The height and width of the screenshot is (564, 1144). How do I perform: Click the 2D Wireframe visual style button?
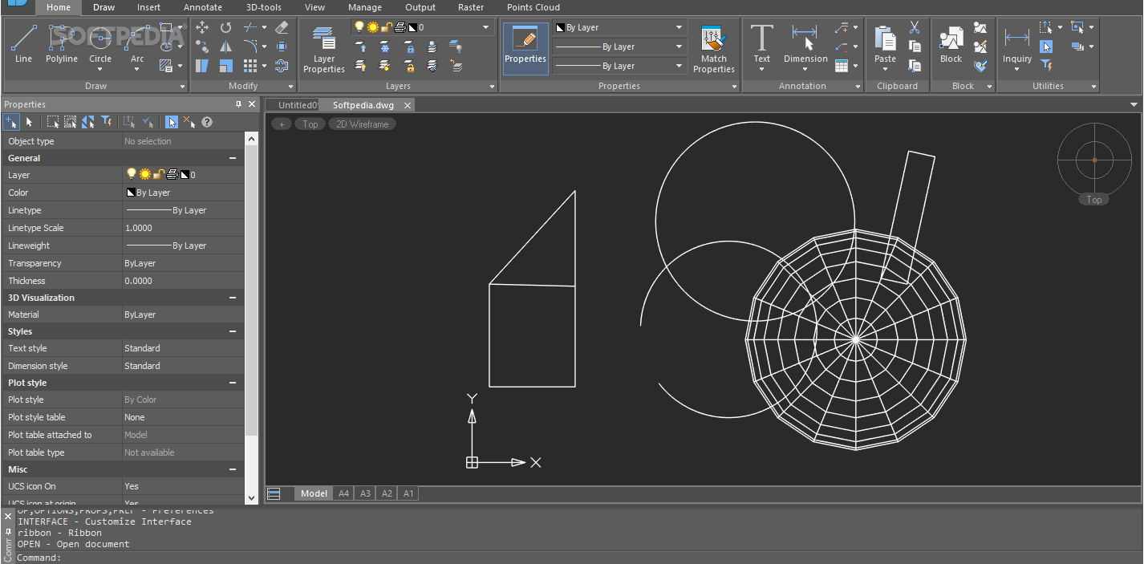point(362,124)
